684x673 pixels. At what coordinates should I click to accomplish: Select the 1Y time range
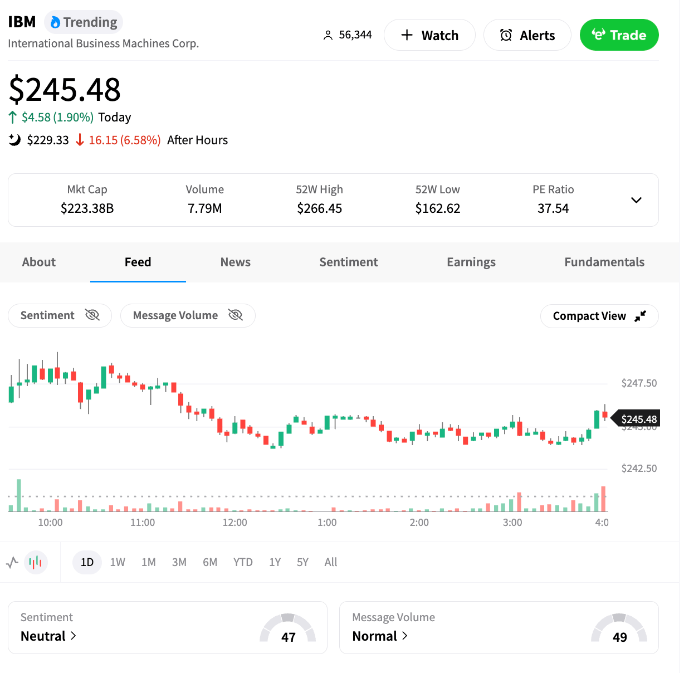point(275,562)
